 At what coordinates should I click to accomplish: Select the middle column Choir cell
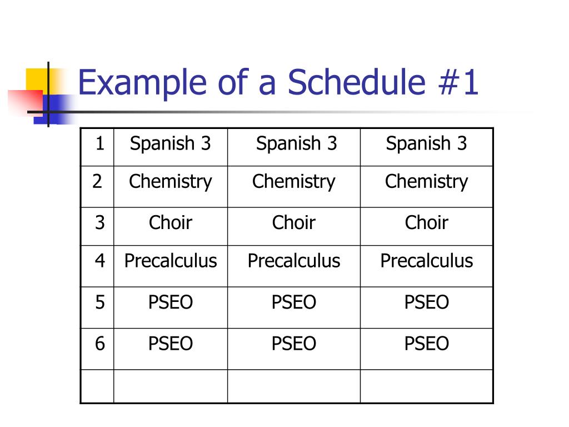tap(294, 227)
